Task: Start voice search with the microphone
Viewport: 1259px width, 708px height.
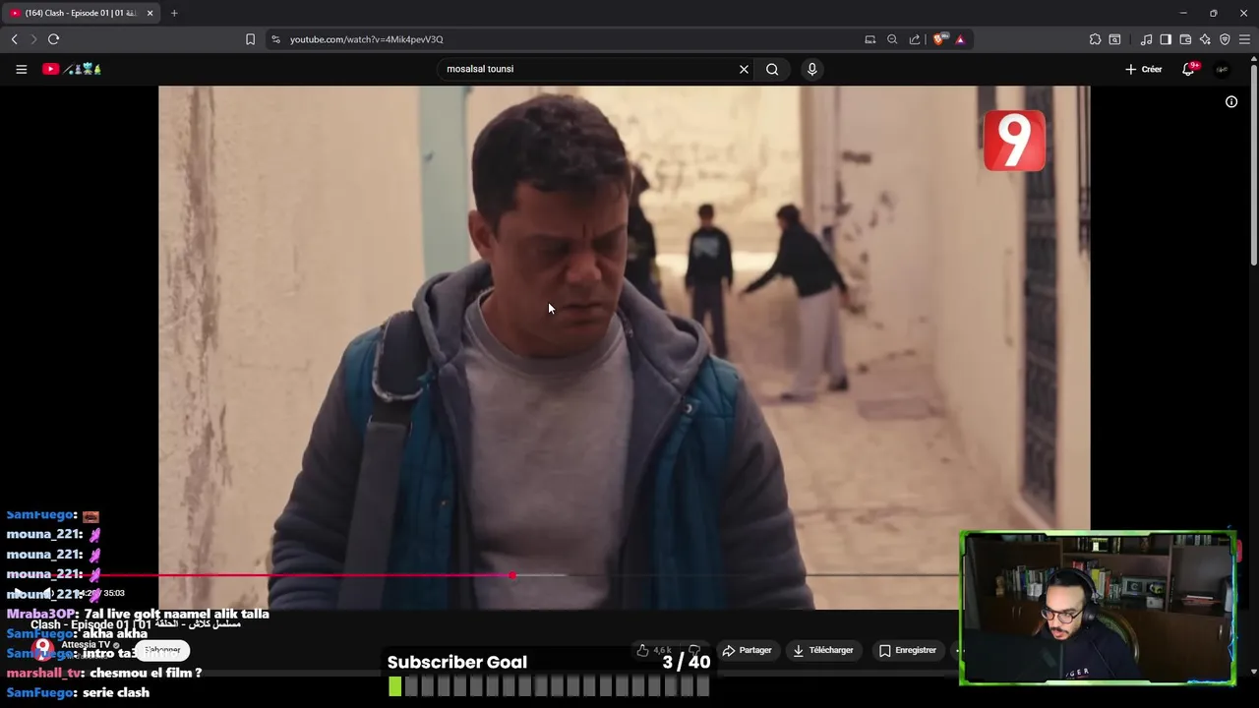Action: pos(811,69)
